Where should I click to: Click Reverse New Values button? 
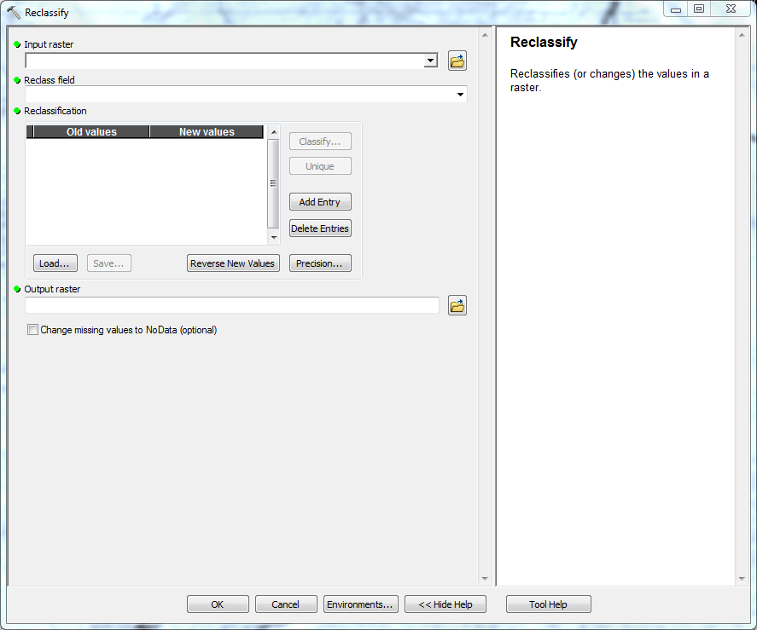coord(233,263)
